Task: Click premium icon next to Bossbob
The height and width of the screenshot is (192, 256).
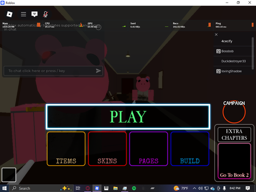Action: click(x=218, y=51)
